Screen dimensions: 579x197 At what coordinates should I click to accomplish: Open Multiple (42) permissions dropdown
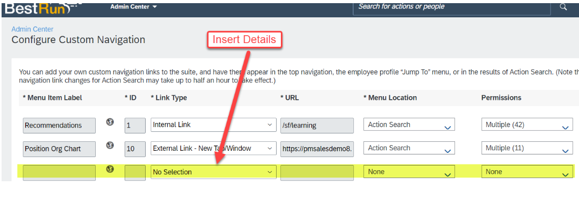click(527, 125)
